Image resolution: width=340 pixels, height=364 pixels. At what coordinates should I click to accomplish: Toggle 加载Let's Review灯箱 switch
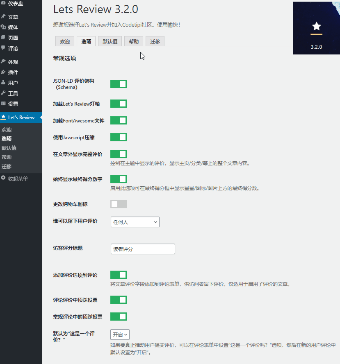[119, 104]
